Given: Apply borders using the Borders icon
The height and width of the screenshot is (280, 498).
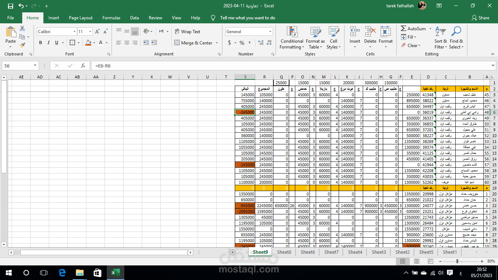Looking at the screenshot, I should point(72,43).
